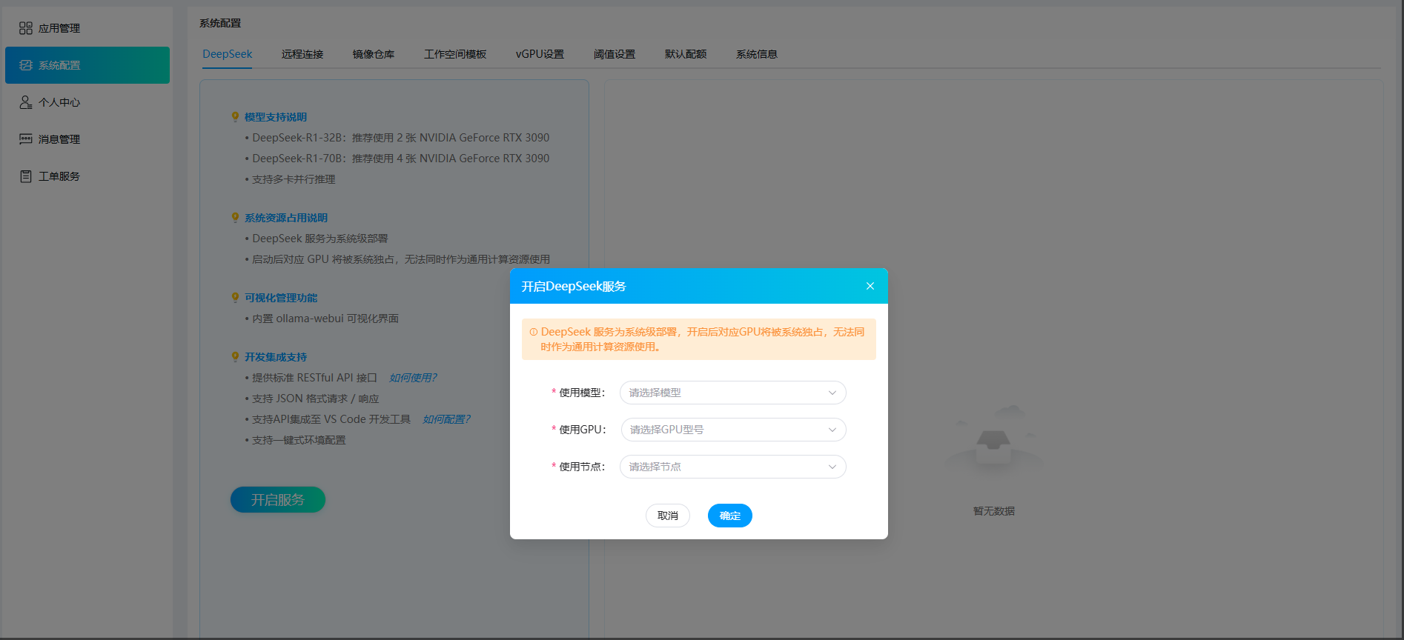Click the 系统配置 page title
The height and width of the screenshot is (640, 1404).
(x=220, y=23)
